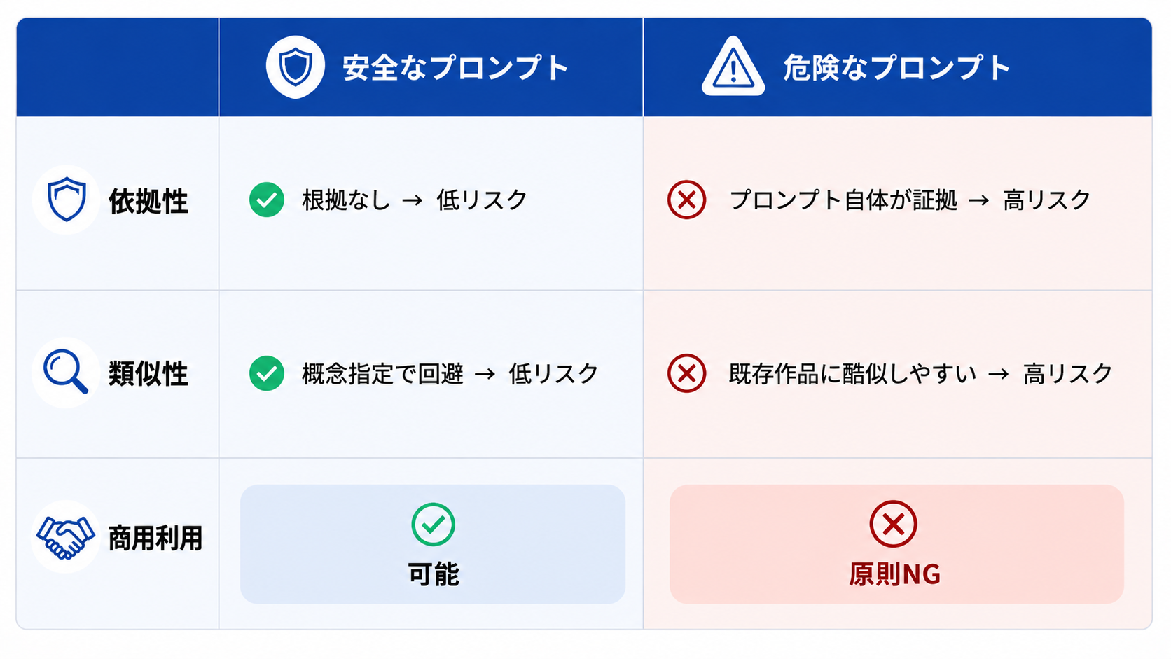Click the 依拠性 row label
The height and width of the screenshot is (659, 1171).
coord(148,201)
